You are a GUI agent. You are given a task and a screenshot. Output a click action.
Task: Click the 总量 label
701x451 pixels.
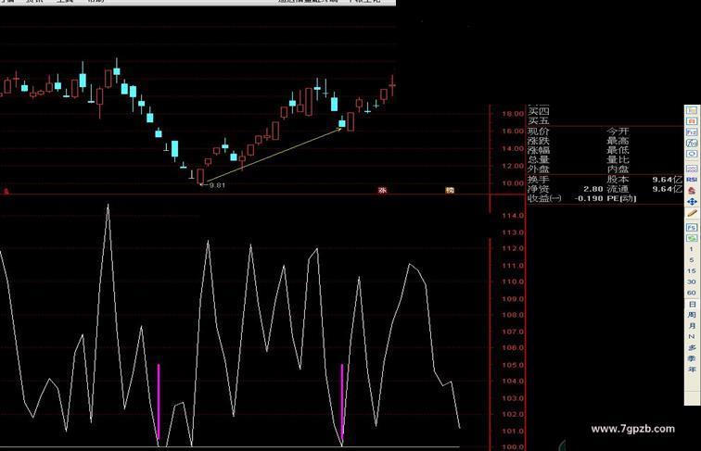point(538,160)
